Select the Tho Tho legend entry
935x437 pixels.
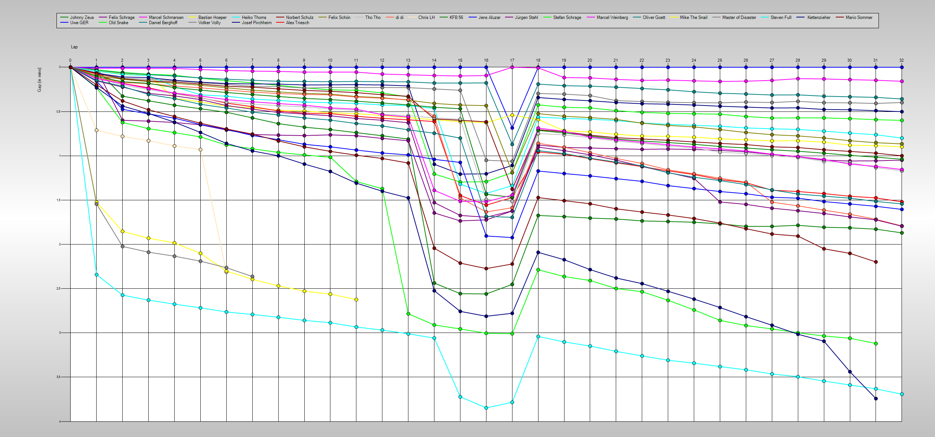(x=373, y=17)
